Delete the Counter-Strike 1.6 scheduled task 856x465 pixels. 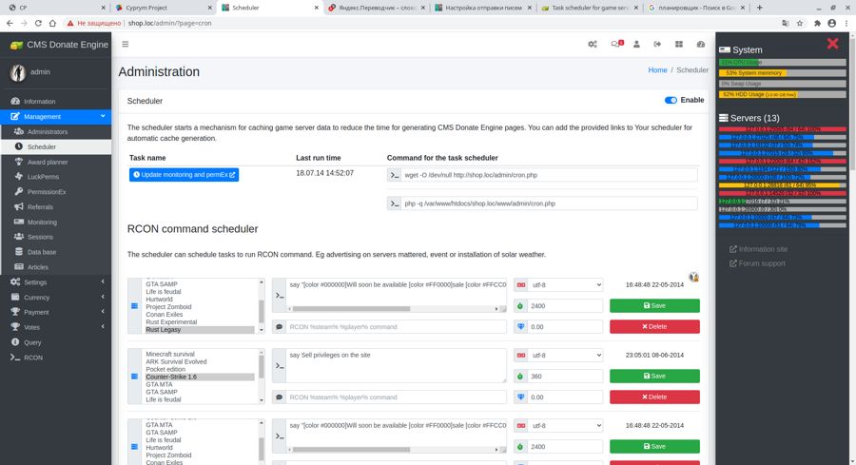tap(654, 397)
